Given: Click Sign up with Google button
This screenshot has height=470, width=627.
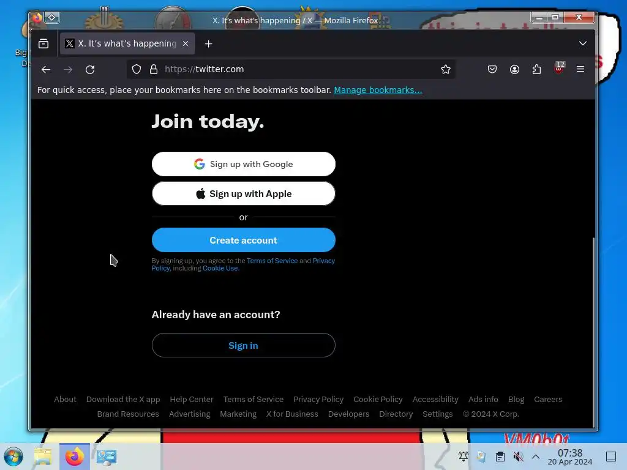Looking at the screenshot, I should tap(244, 164).
